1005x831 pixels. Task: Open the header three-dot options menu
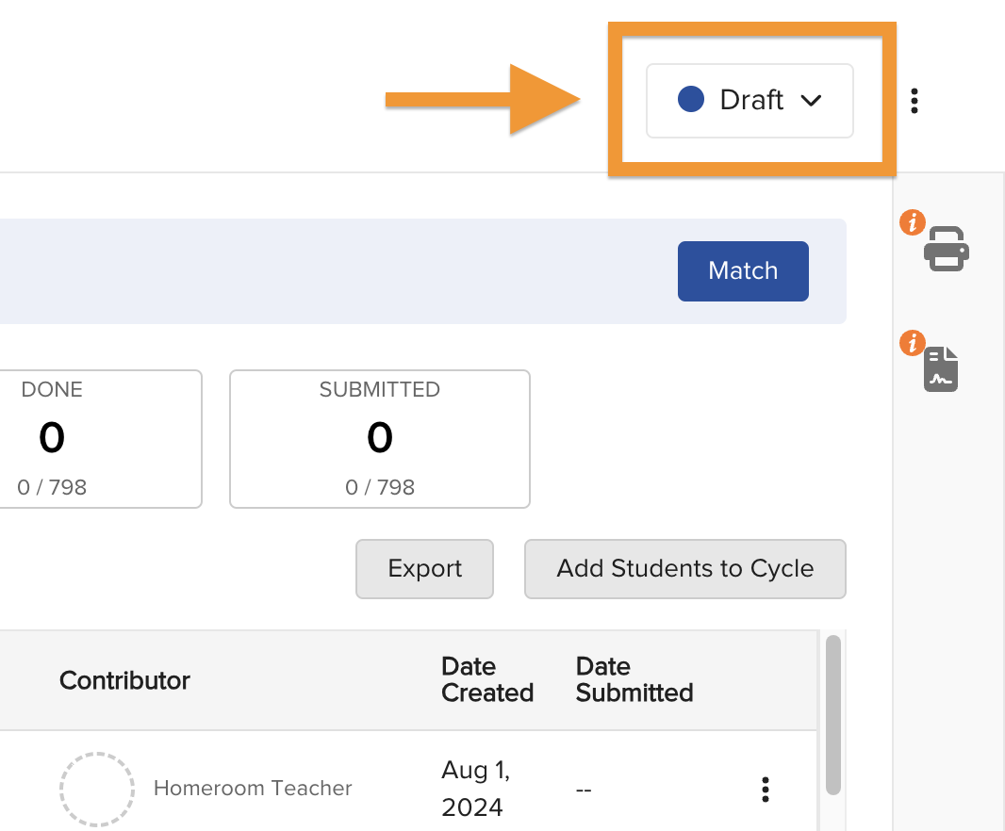(914, 101)
